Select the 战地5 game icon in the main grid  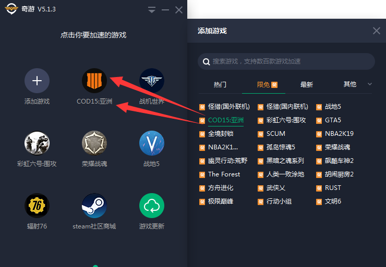pyautogui.click(x=152, y=143)
